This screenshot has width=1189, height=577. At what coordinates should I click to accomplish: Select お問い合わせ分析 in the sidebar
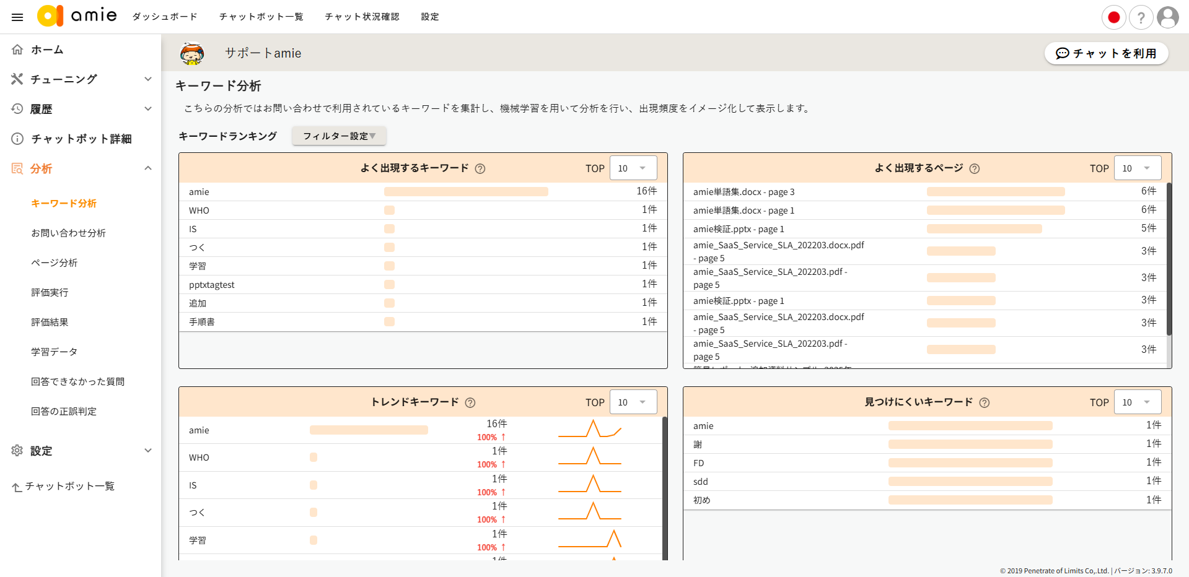point(68,233)
